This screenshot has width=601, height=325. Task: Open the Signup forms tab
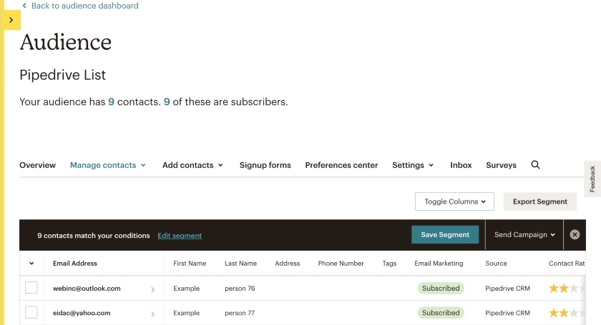(265, 165)
